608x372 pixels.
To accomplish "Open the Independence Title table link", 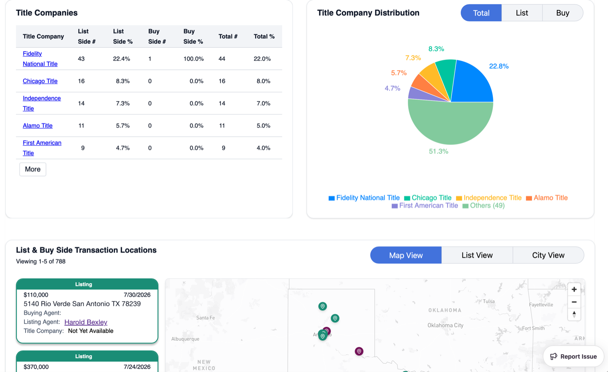I will (42, 103).
